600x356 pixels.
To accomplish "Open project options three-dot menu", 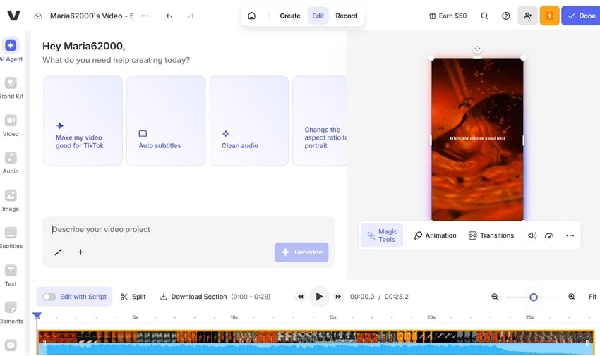I will (145, 16).
